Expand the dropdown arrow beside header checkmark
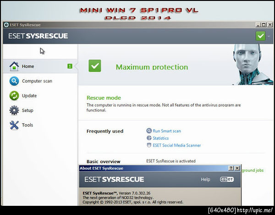 [x=269, y=36]
